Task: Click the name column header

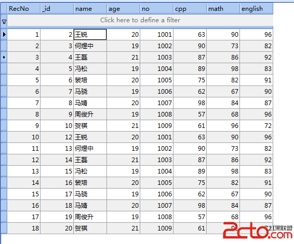Action: click(90, 9)
